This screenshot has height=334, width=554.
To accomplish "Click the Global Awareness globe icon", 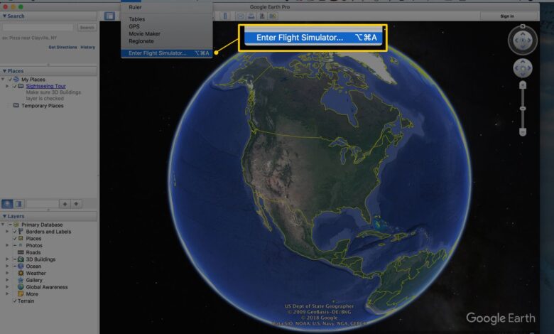I will (x=21, y=287).
